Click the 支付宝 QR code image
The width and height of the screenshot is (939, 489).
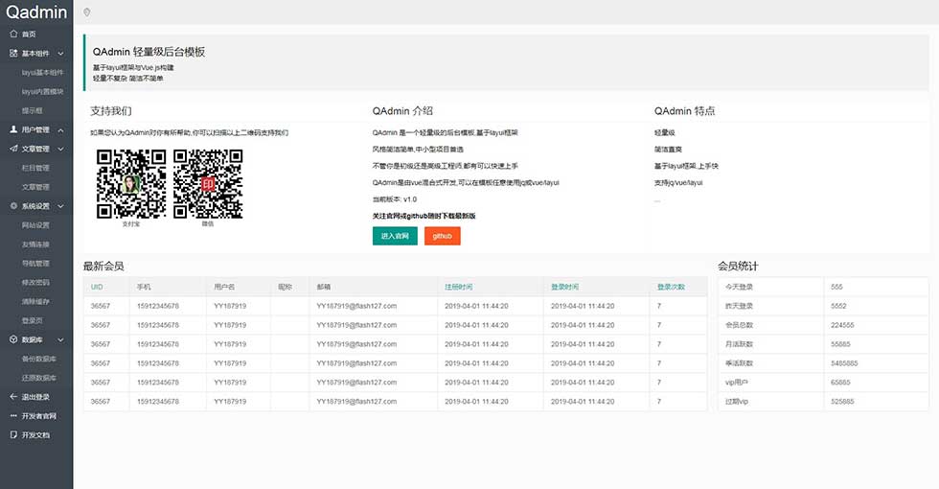[x=131, y=184]
